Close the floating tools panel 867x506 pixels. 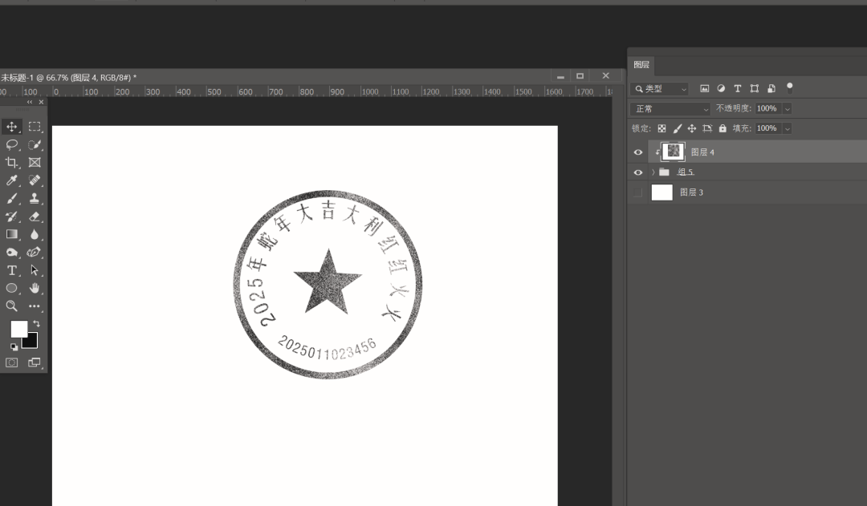[41, 102]
